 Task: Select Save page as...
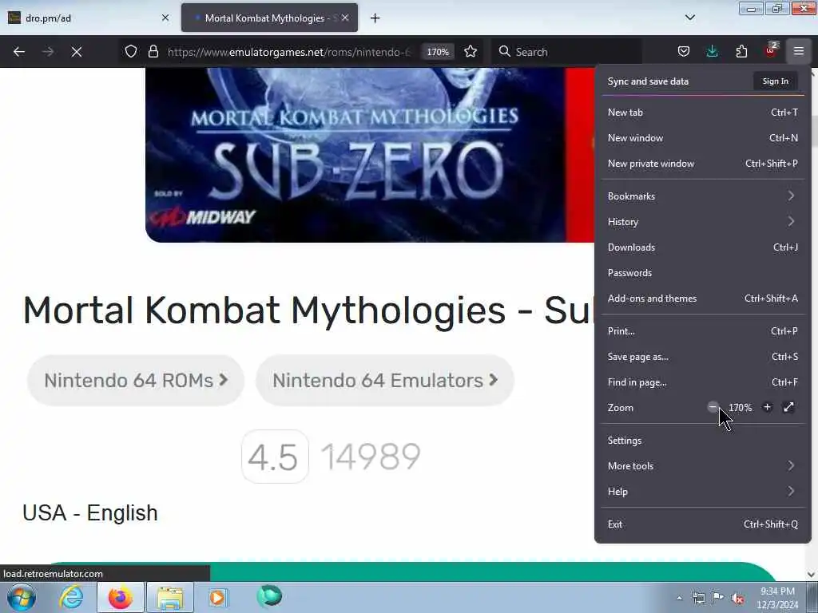tap(703, 357)
